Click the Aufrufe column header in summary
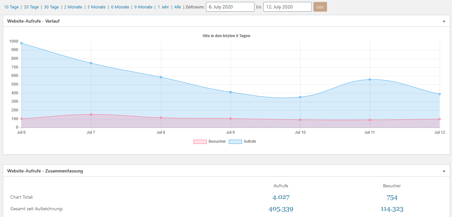The height and width of the screenshot is (217, 452). [281, 186]
